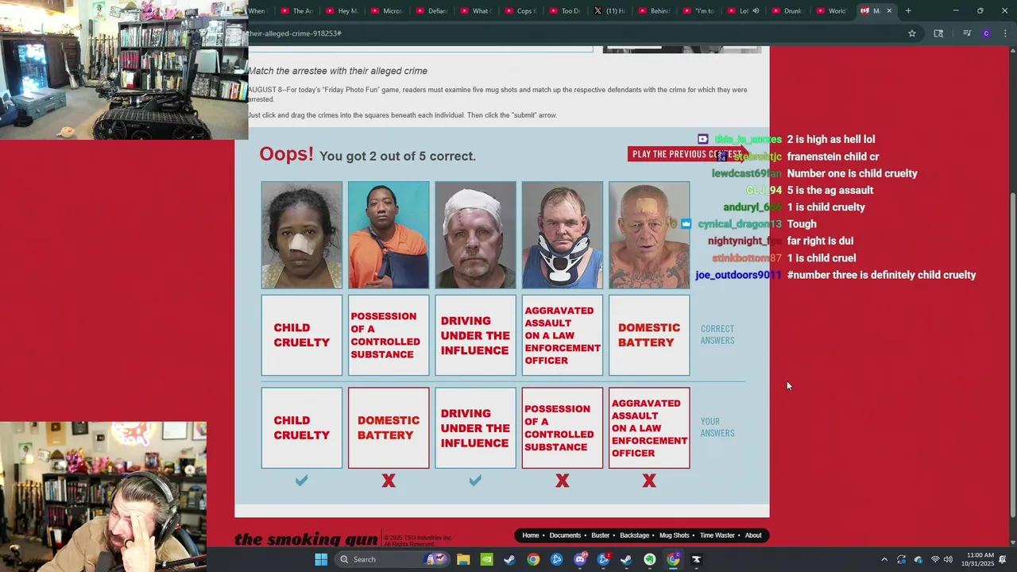
Task: Open the volume control in the system tray
Action: click(x=948, y=559)
